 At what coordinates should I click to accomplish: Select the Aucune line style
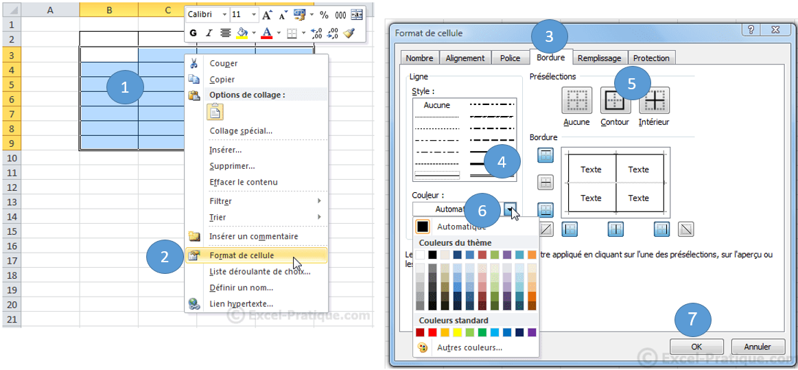click(x=436, y=105)
